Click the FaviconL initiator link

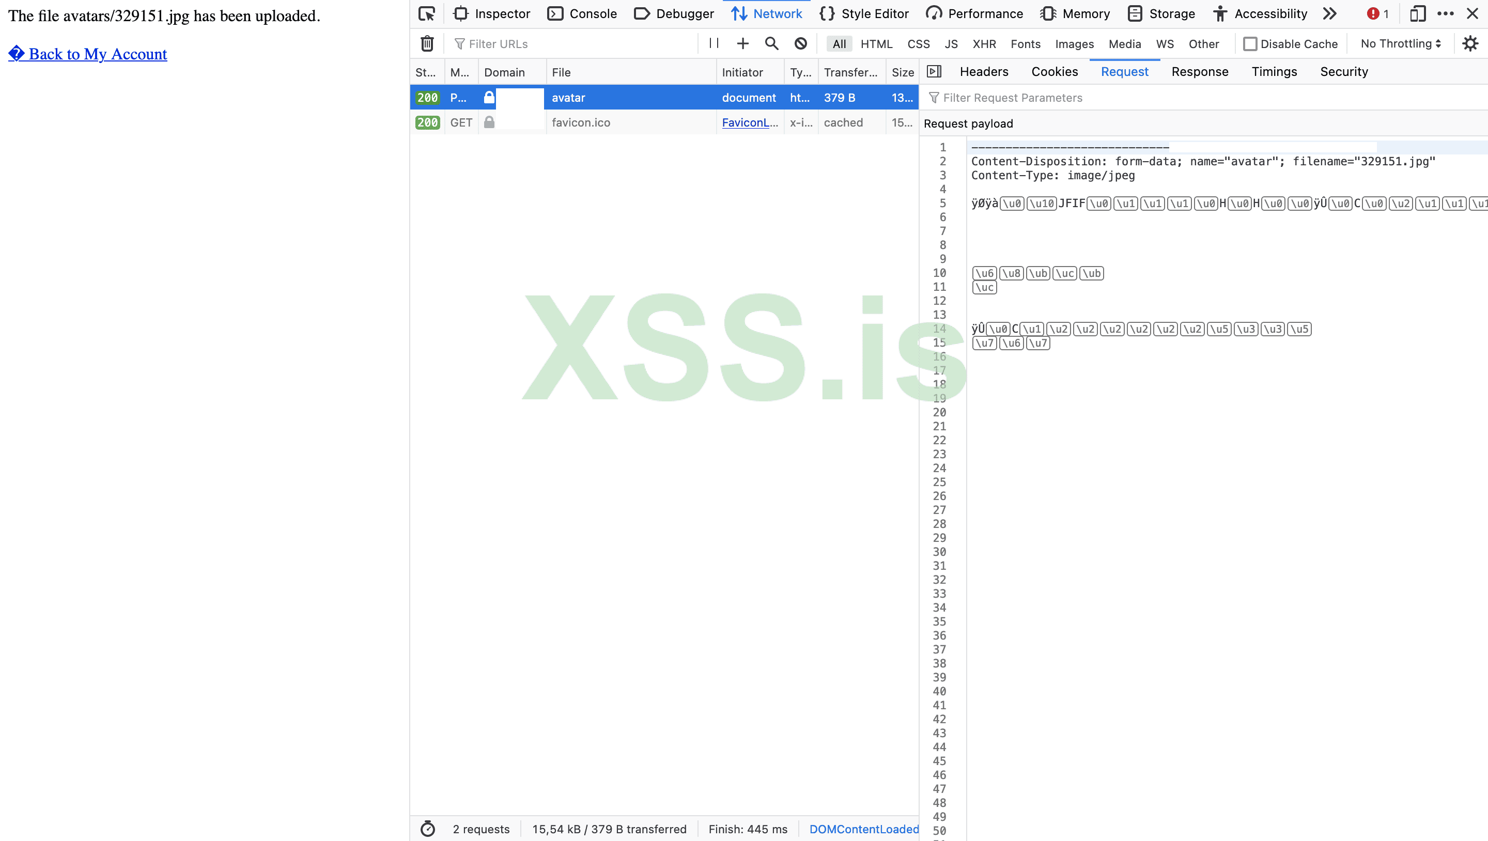pyautogui.click(x=750, y=122)
